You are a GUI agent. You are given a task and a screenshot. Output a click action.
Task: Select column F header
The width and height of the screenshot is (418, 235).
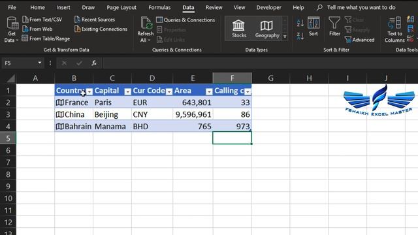click(x=232, y=78)
